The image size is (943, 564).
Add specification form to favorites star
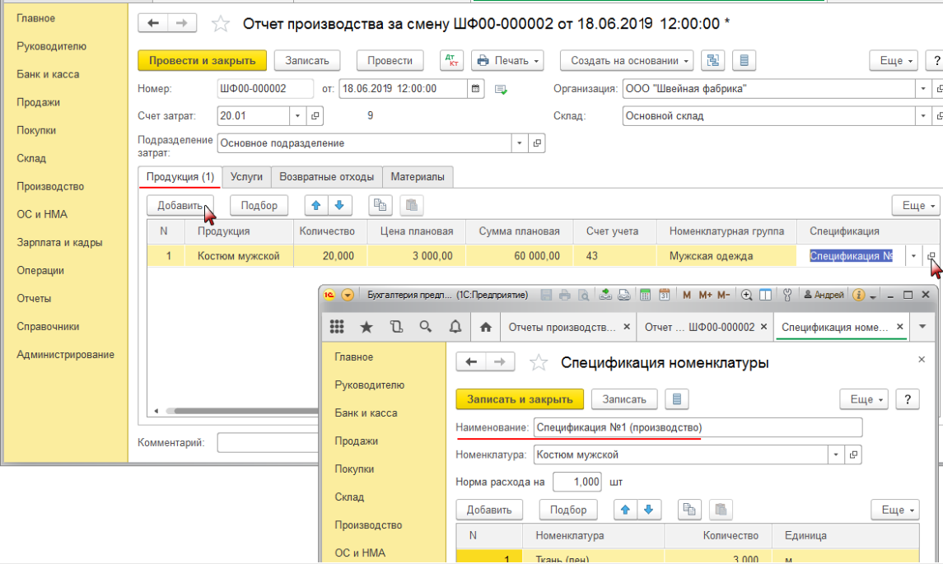[x=539, y=362]
